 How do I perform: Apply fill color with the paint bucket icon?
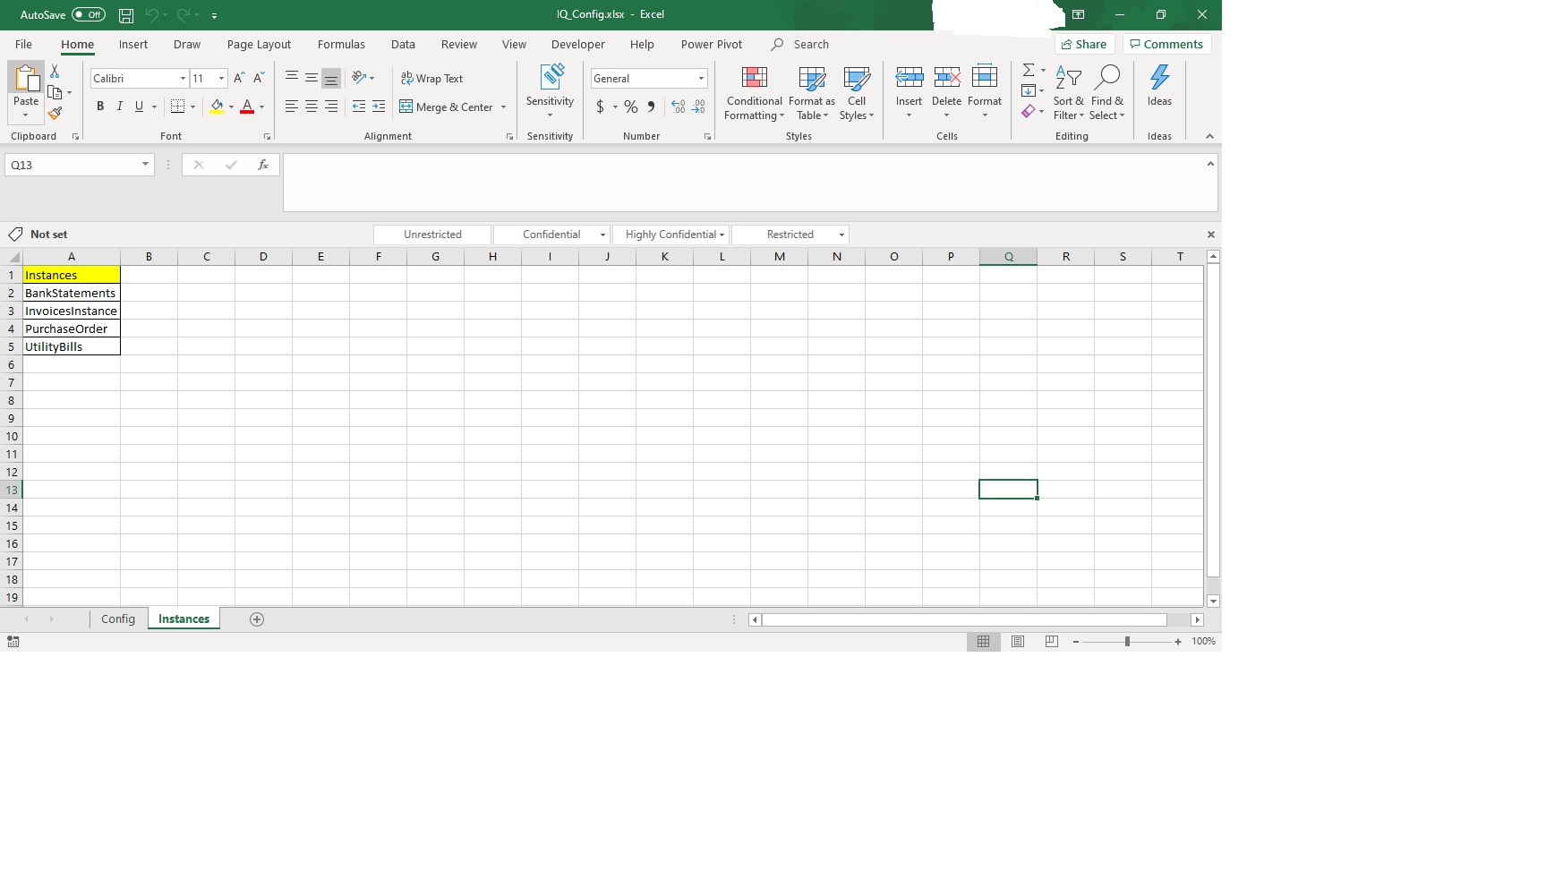(x=217, y=107)
